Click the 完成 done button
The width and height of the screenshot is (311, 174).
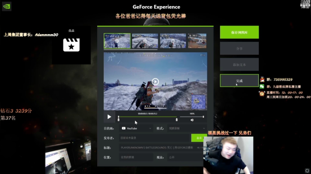click(239, 81)
